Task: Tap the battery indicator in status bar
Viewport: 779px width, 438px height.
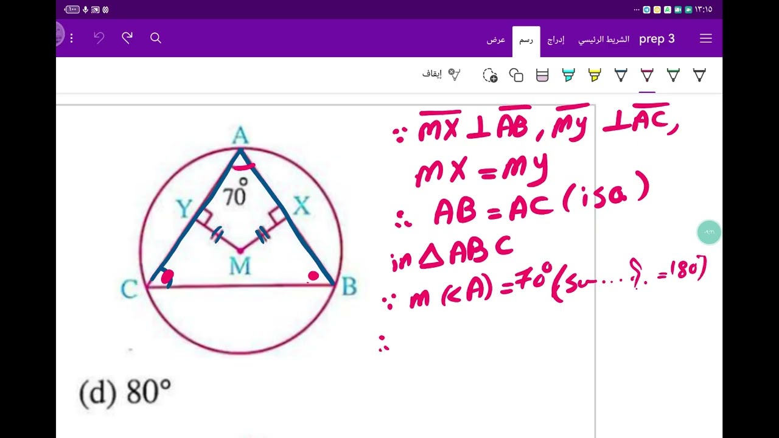Action: pyautogui.click(x=72, y=10)
